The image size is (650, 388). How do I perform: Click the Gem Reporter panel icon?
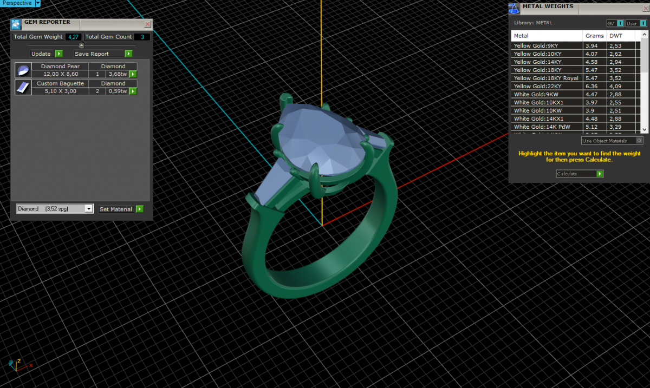pos(17,24)
